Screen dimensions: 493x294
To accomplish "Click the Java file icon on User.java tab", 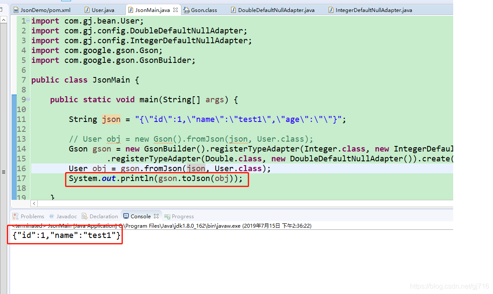I will pos(87,10).
